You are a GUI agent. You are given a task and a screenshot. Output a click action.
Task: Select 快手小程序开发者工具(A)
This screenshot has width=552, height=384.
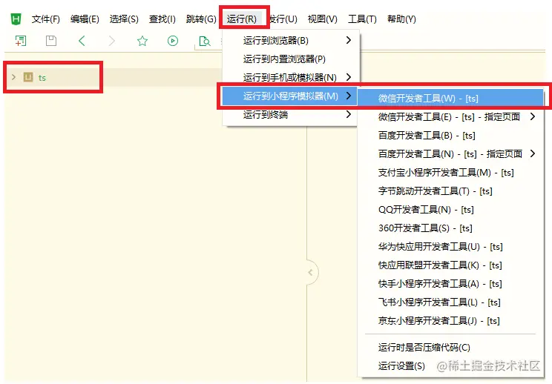(x=450, y=283)
